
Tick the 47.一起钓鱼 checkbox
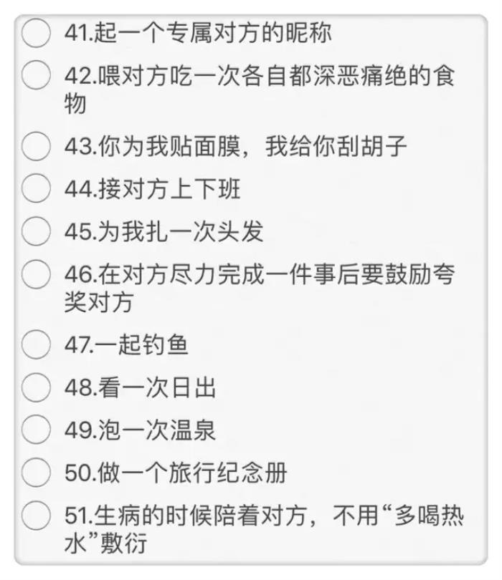(36, 345)
